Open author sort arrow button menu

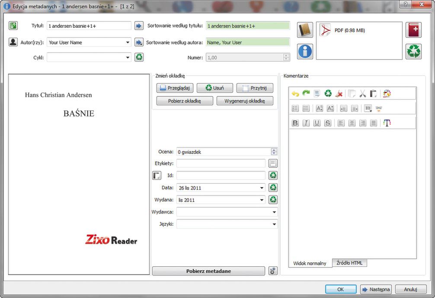tap(139, 42)
